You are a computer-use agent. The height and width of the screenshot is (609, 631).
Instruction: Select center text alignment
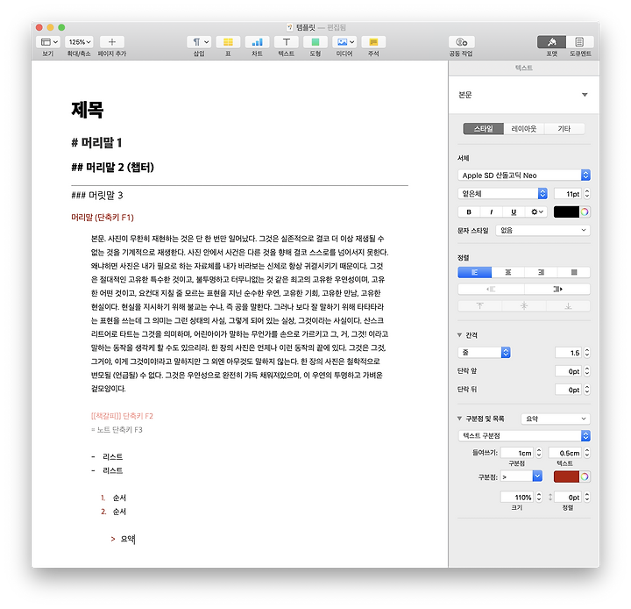pos(507,272)
